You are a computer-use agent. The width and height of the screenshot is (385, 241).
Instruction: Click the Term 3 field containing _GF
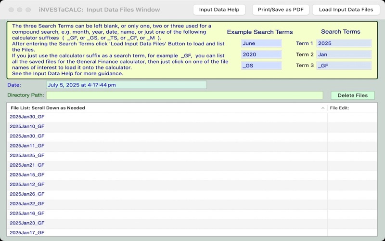click(x=344, y=66)
